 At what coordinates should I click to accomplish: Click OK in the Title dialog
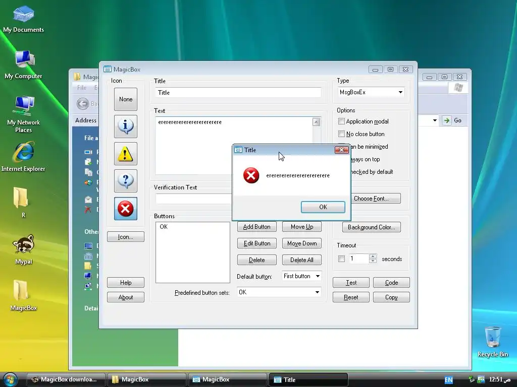click(323, 207)
